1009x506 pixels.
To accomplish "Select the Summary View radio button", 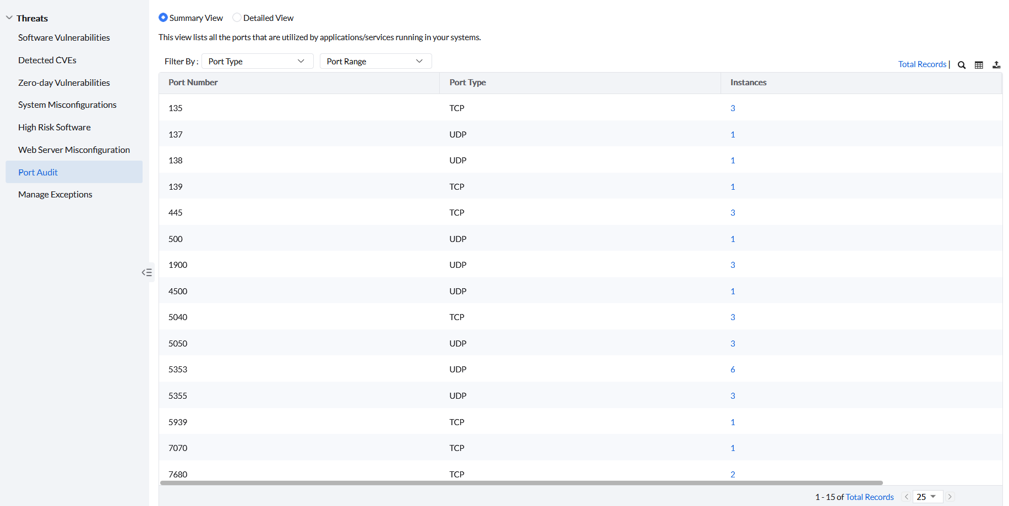I will [163, 18].
